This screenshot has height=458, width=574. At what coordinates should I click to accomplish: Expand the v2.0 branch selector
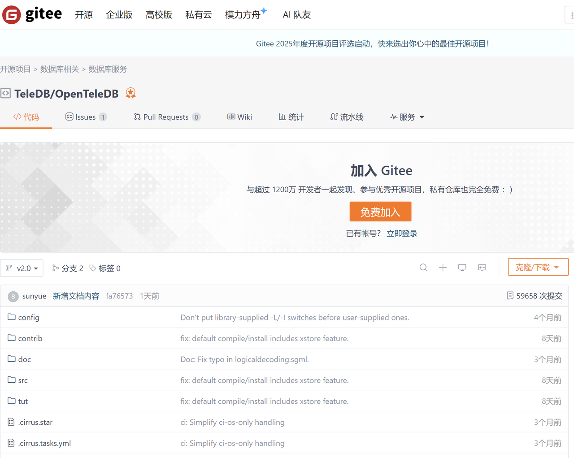point(22,268)
